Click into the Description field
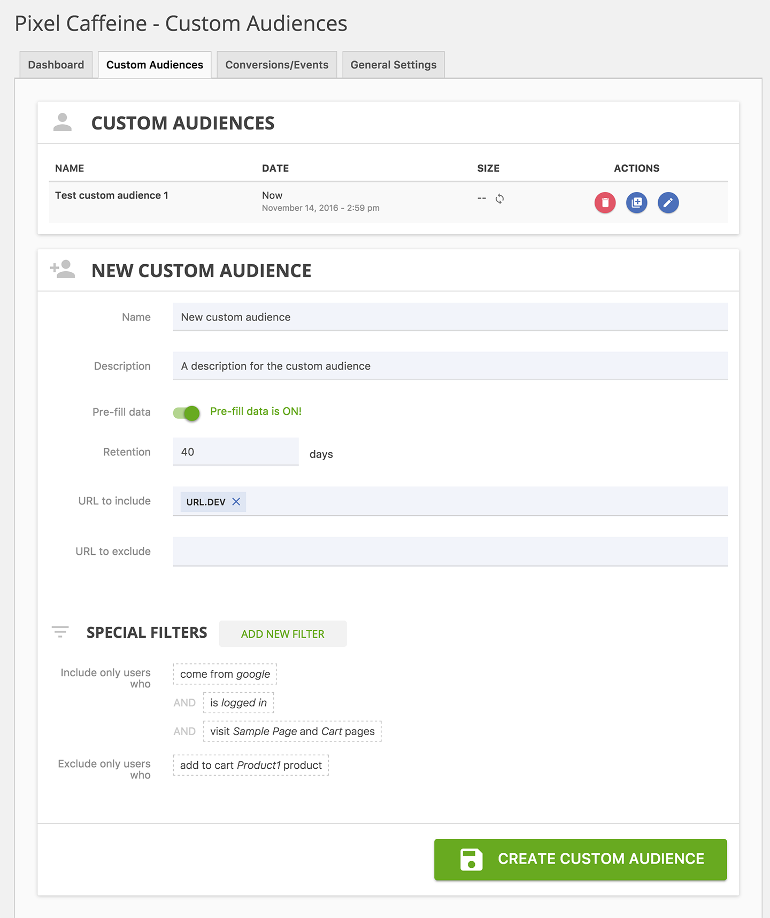 450,366
